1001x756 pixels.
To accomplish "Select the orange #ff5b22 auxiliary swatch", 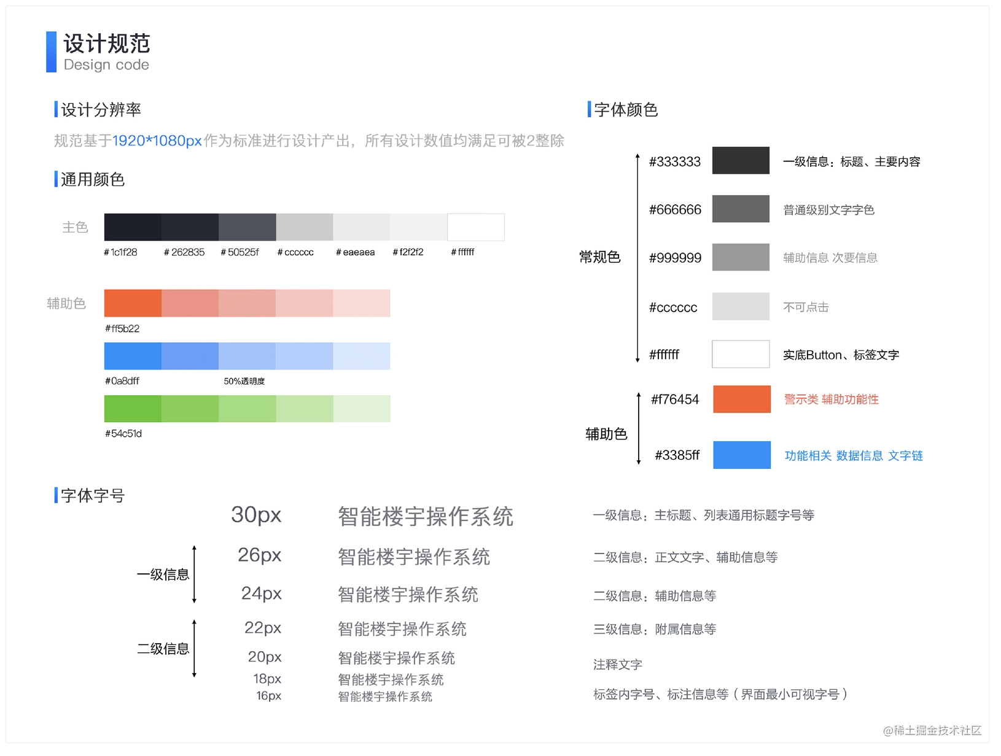I will (133, 303).
